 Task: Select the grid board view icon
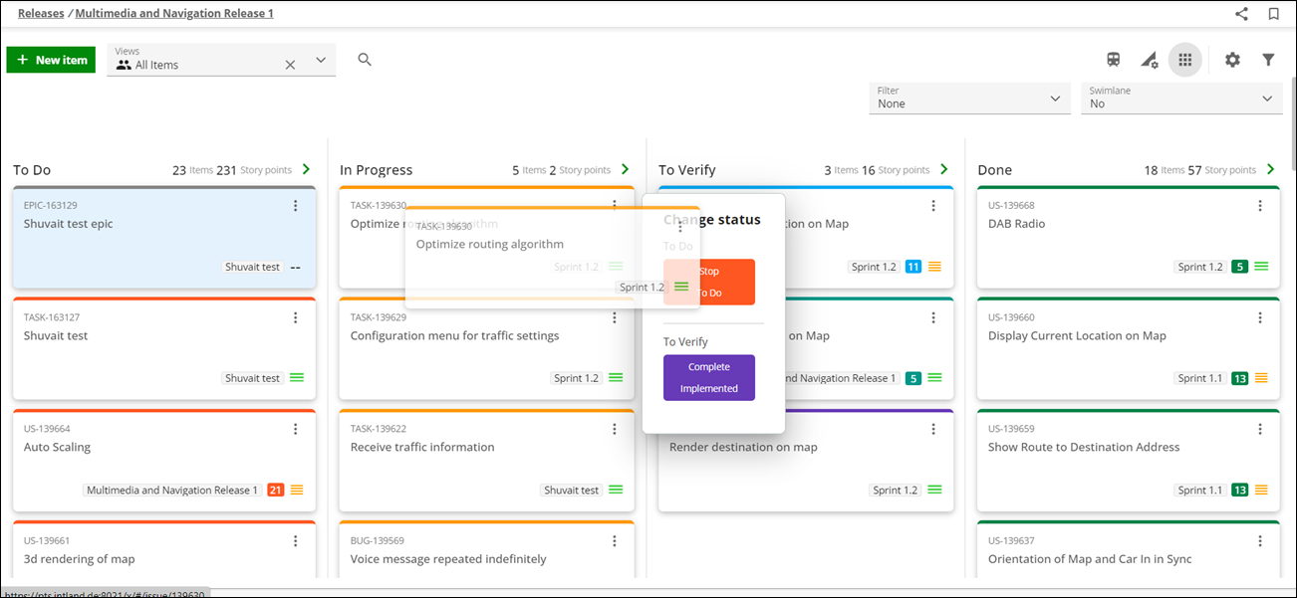tap(1184, 60)
